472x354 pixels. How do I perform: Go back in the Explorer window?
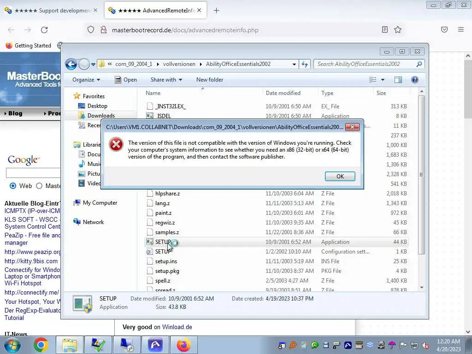[x=71, y=64]
